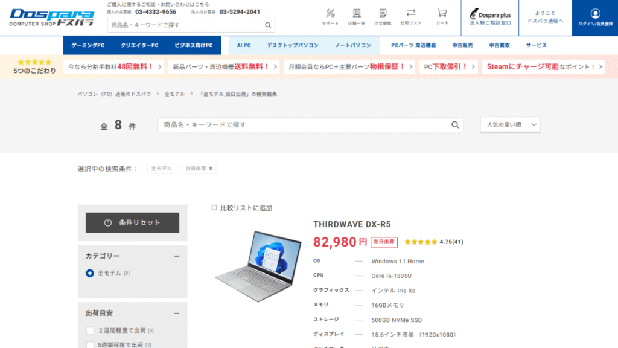Click the five-star 5つのこだわり badge
This screenshot has height=348, width=618.
pos(34,66)
